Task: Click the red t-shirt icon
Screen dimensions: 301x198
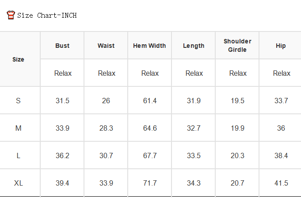Action: pos(11,15)
